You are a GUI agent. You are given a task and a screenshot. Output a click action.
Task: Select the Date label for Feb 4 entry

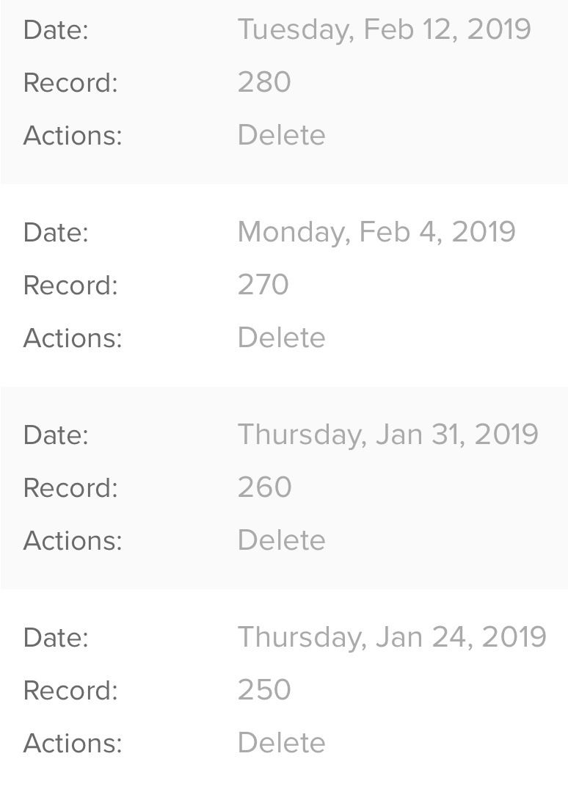coord(56,232)
